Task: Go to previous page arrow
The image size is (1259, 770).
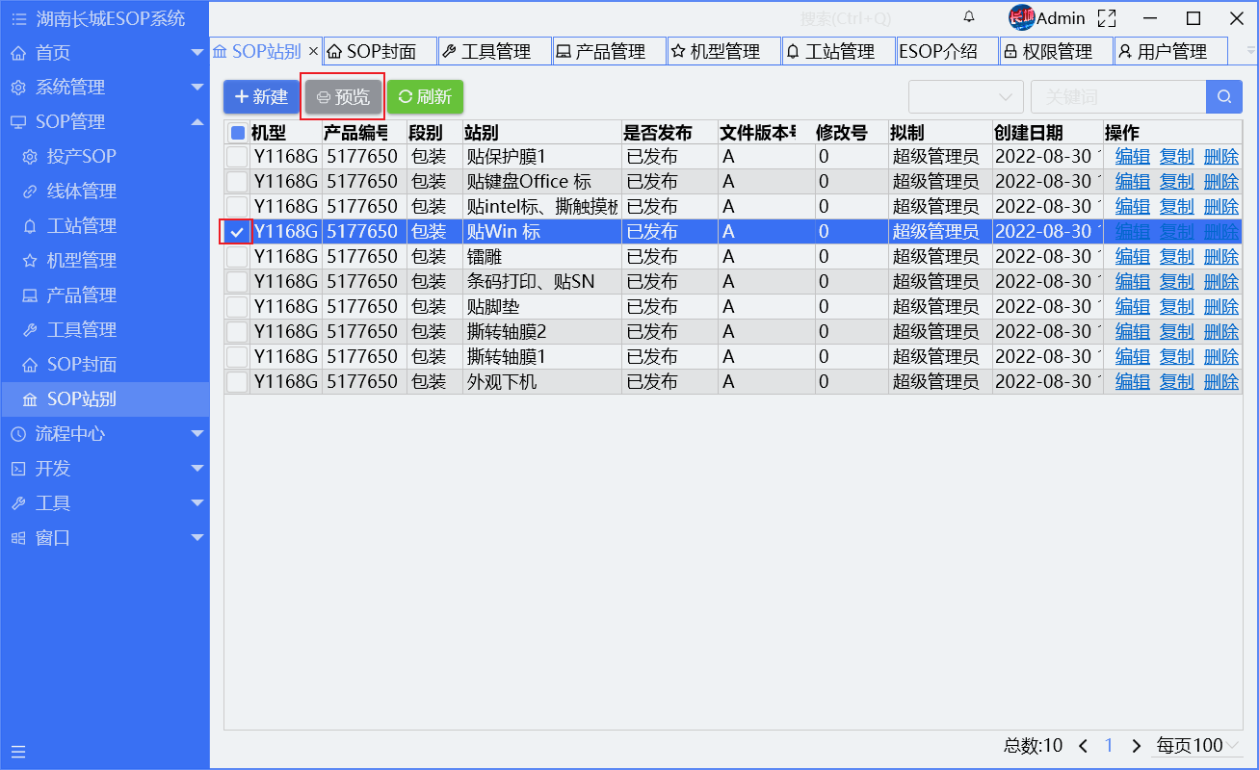Action: (x=1083, y=746)
